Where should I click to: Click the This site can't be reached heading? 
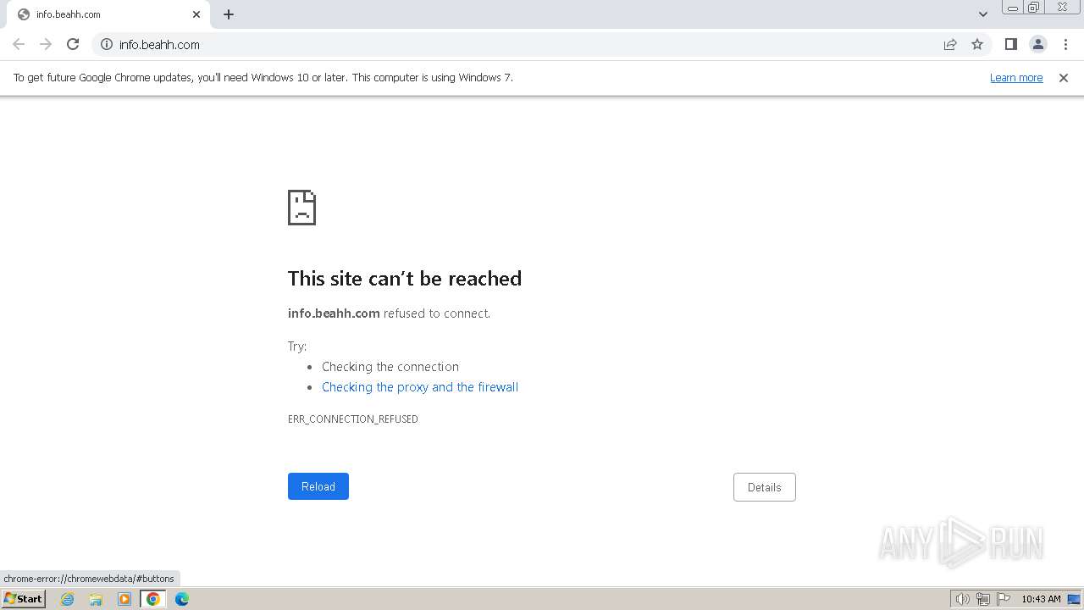click(405, 279)
